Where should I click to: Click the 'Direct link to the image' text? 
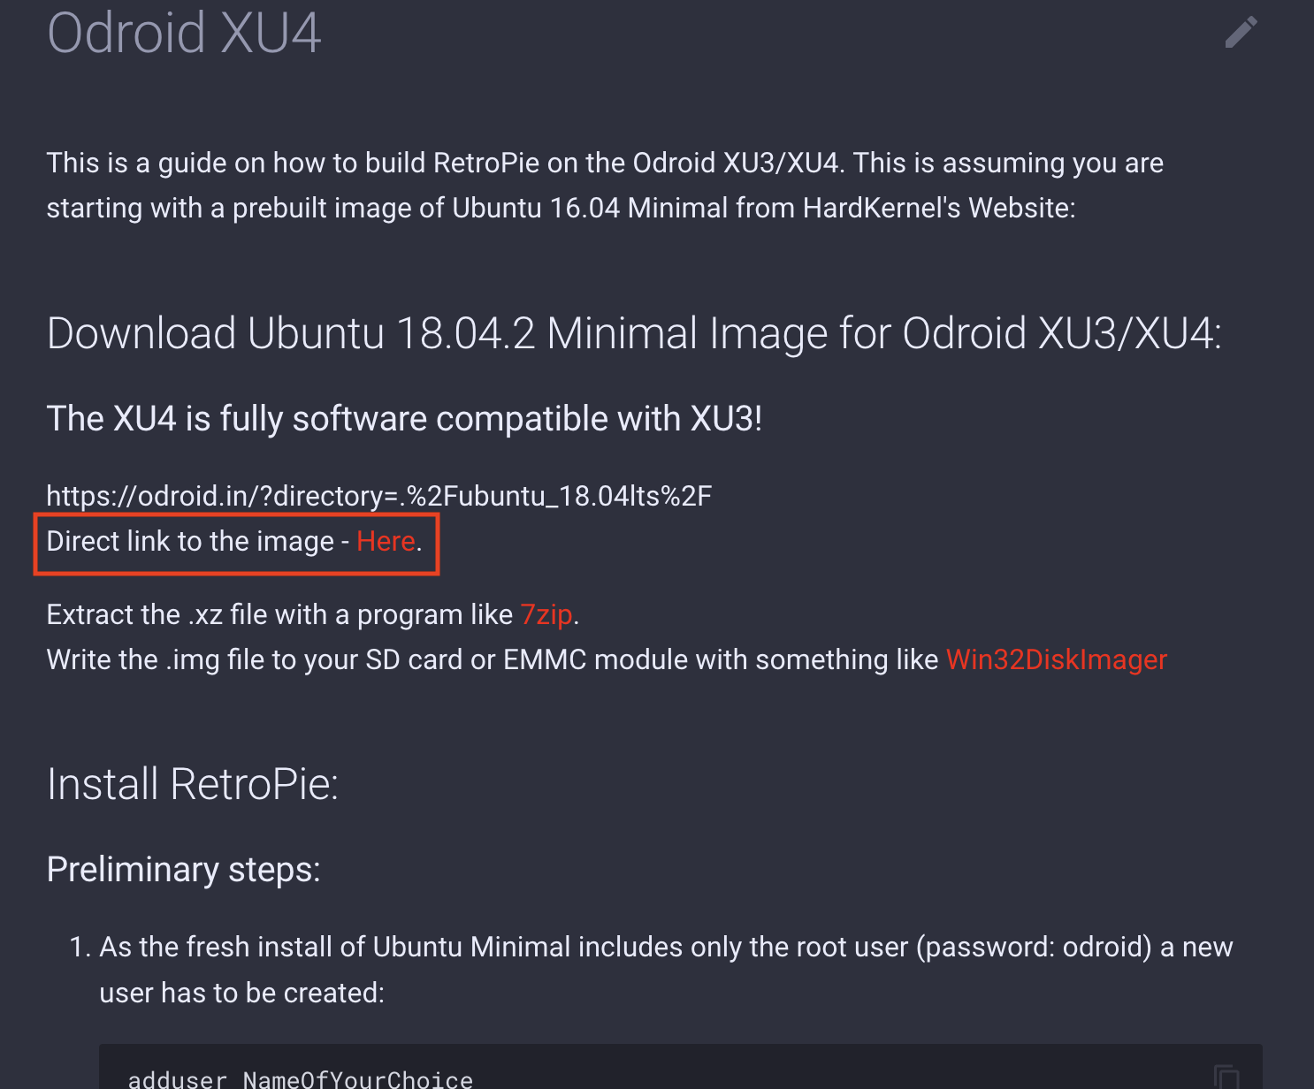coord(190,541)
